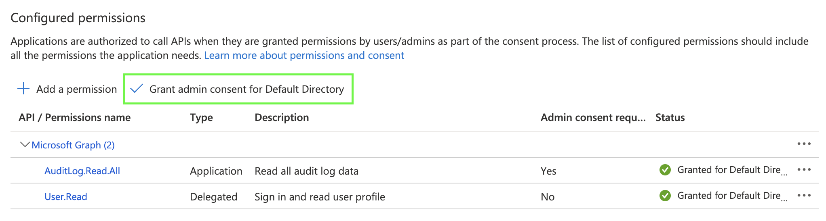Click the Type column header
The width and height of the screenshot is (826, 221).
pyautogui.click(x=201, y=117)
